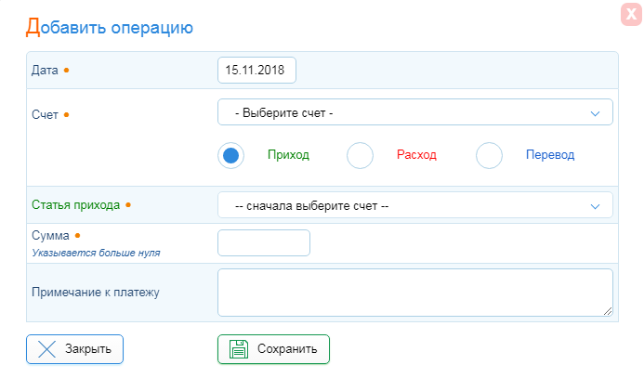The height and width of the screenshot is (378, 644).
Task: Select the Расход radio button
Action: pyautogui.click(x=360, y=155)
